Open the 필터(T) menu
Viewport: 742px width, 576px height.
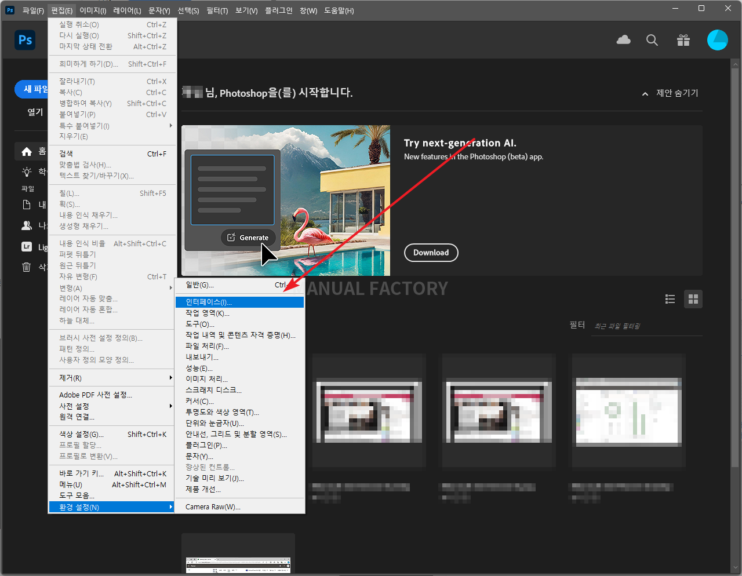217,10
